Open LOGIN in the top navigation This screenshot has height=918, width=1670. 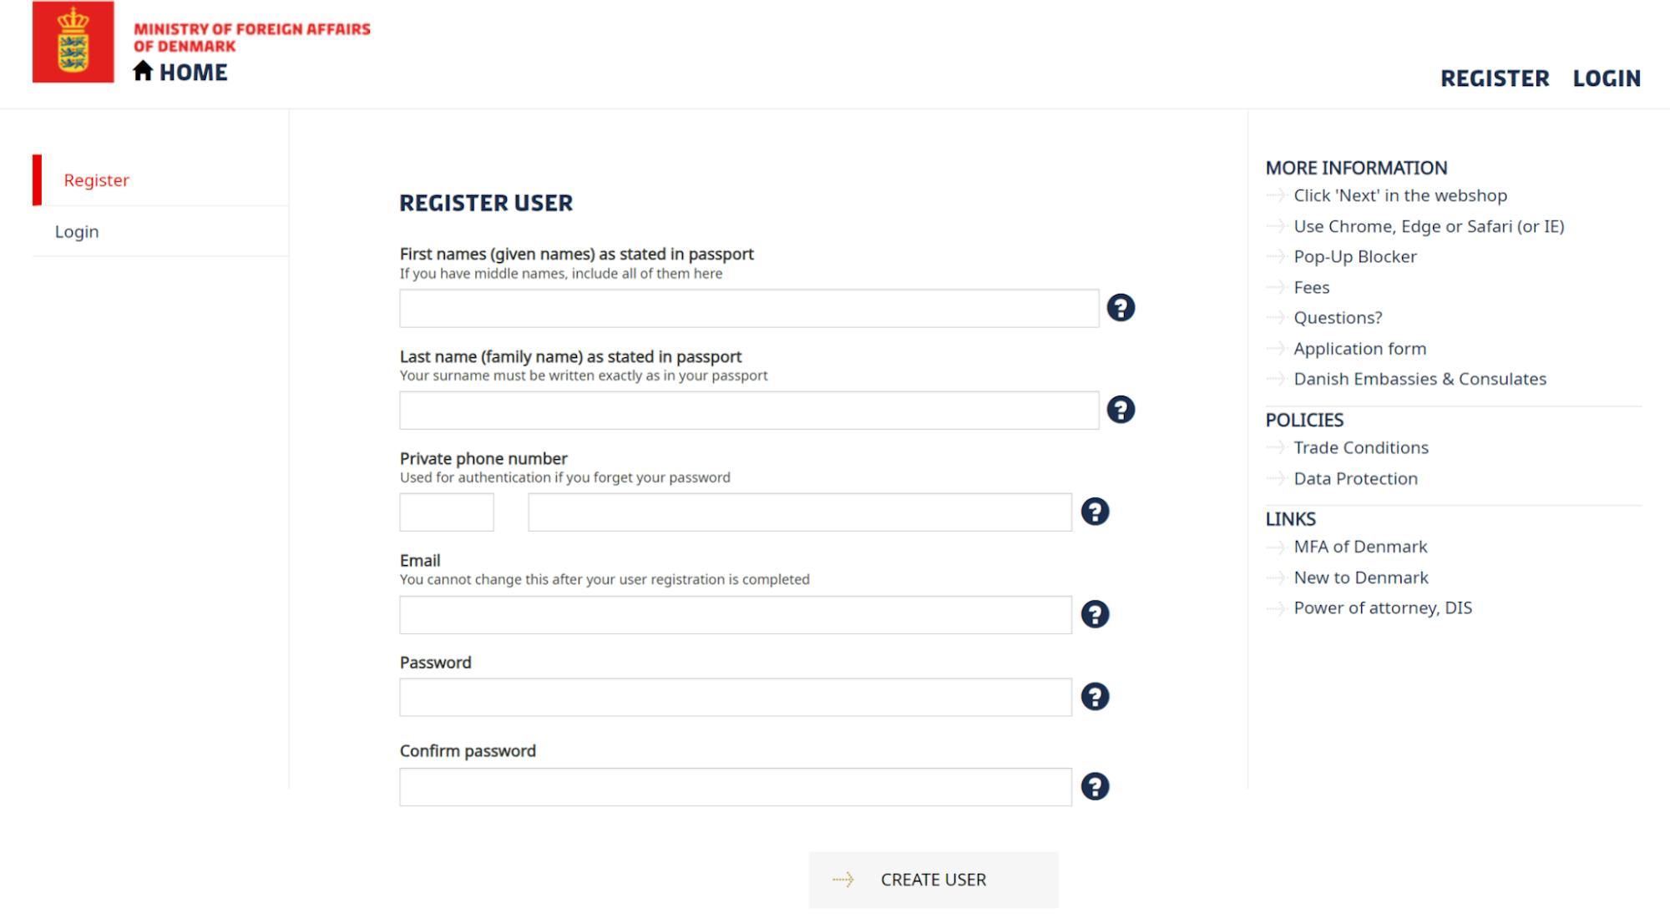(x=1606, y=78)
